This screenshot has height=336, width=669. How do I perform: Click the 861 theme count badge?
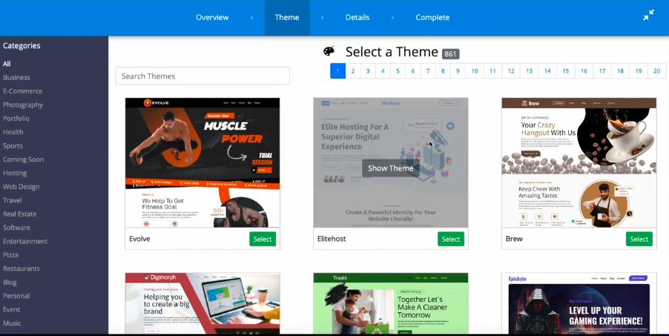click(x=450, y=54)
